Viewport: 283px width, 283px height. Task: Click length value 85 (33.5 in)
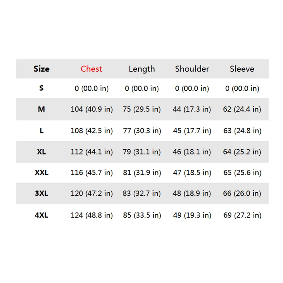point(142,215)
